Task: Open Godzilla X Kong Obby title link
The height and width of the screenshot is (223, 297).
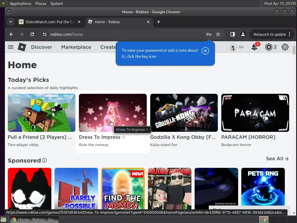Action: click(x=183, y=137)
